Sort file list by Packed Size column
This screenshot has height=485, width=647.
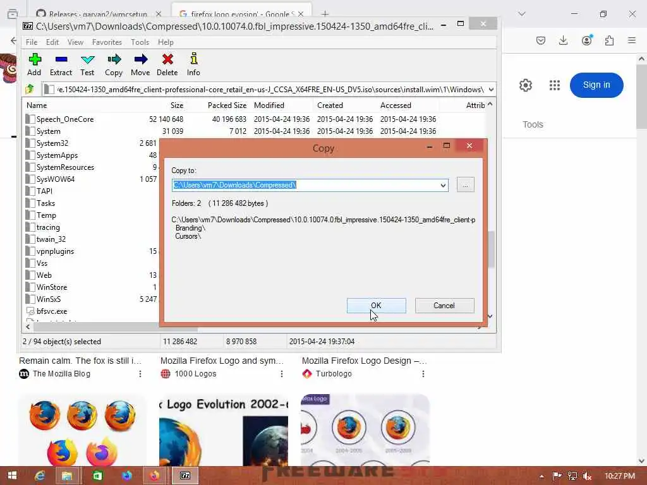click(x=227, y=105)
